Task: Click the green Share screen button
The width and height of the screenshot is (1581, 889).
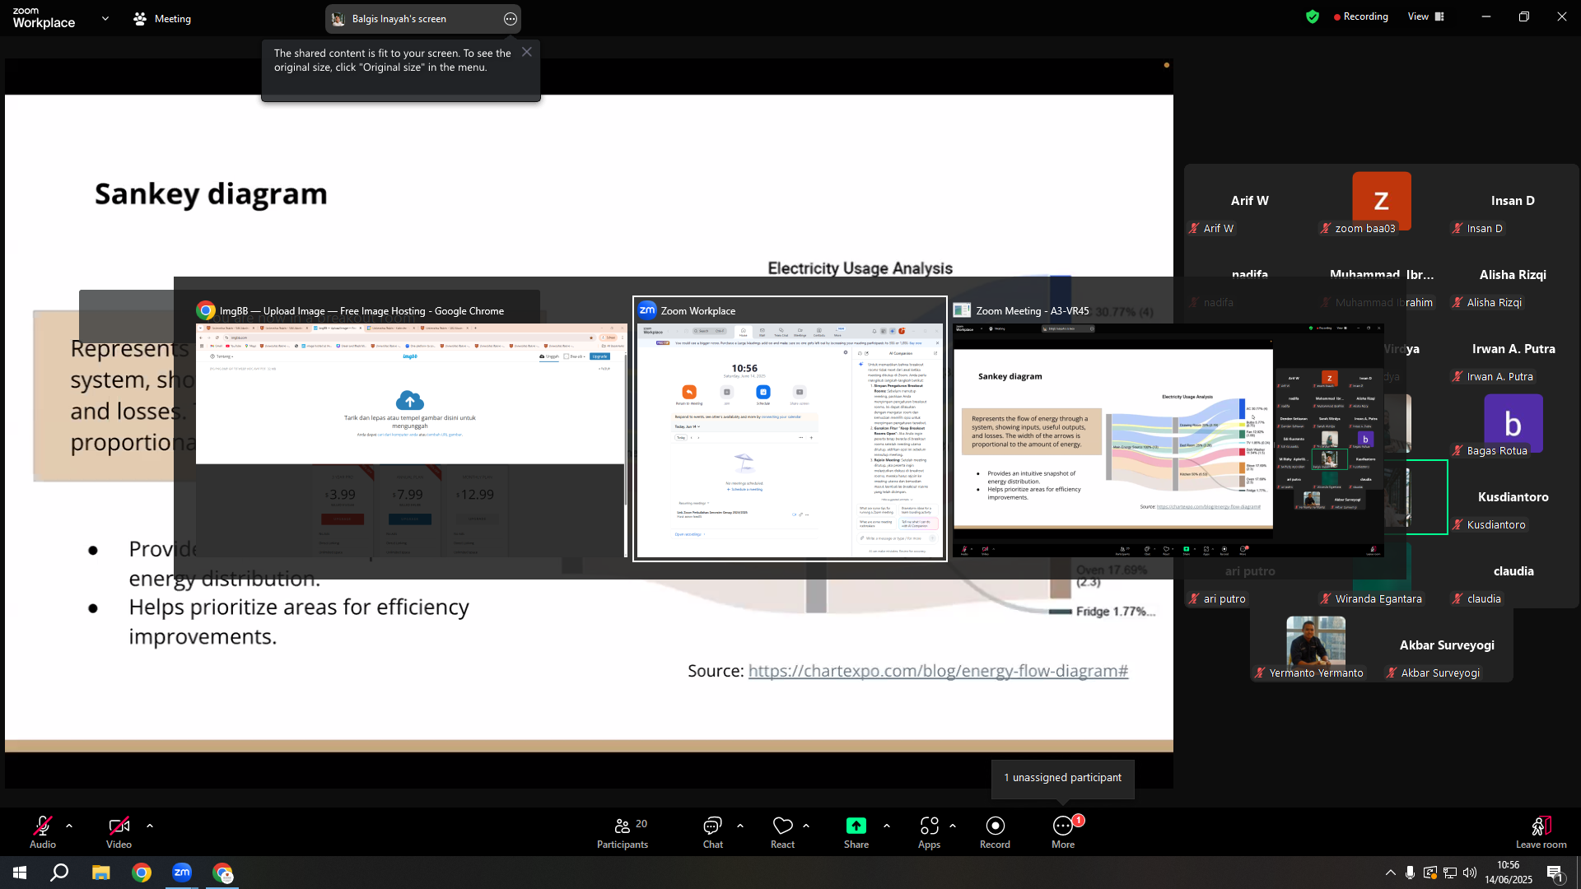Action: click(856, 831)
